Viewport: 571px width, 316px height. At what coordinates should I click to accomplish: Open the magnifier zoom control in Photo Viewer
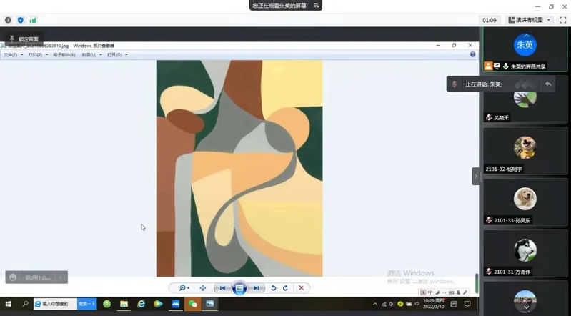pos(184,288)
